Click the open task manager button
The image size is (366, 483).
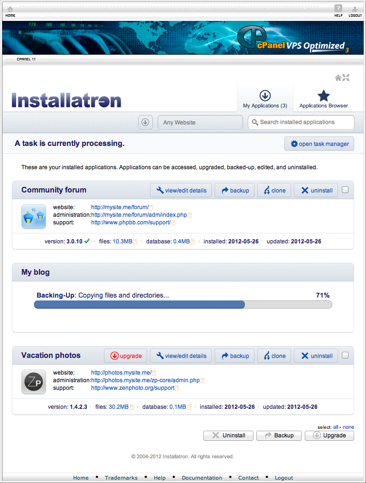(x=319, y=144)
